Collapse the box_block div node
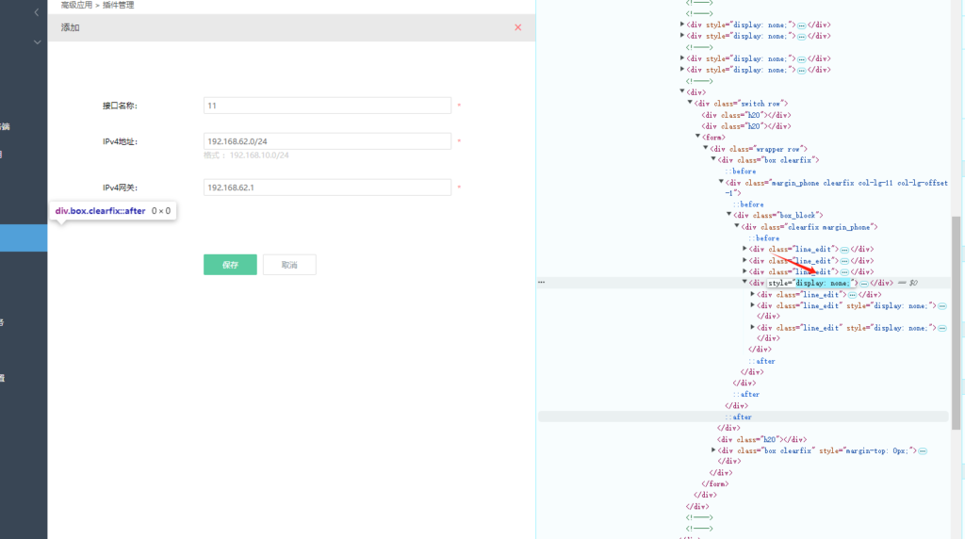 pyautogui.click(x=729, y=215)
